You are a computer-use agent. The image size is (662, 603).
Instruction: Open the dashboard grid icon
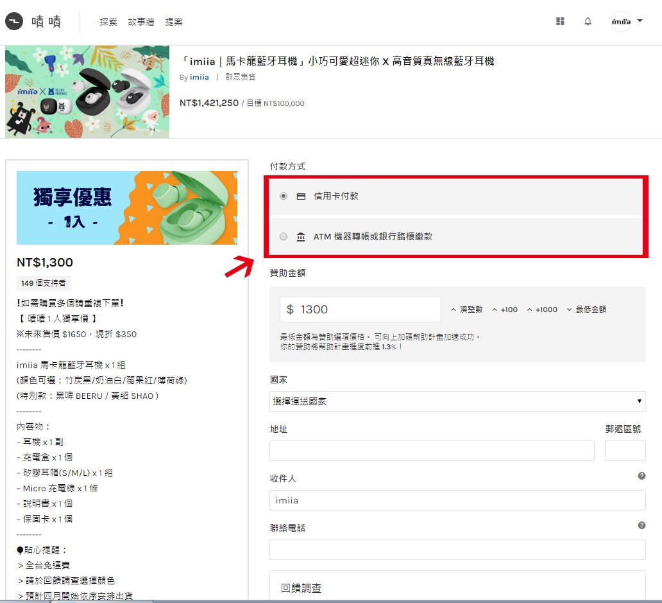click(560, 21)
